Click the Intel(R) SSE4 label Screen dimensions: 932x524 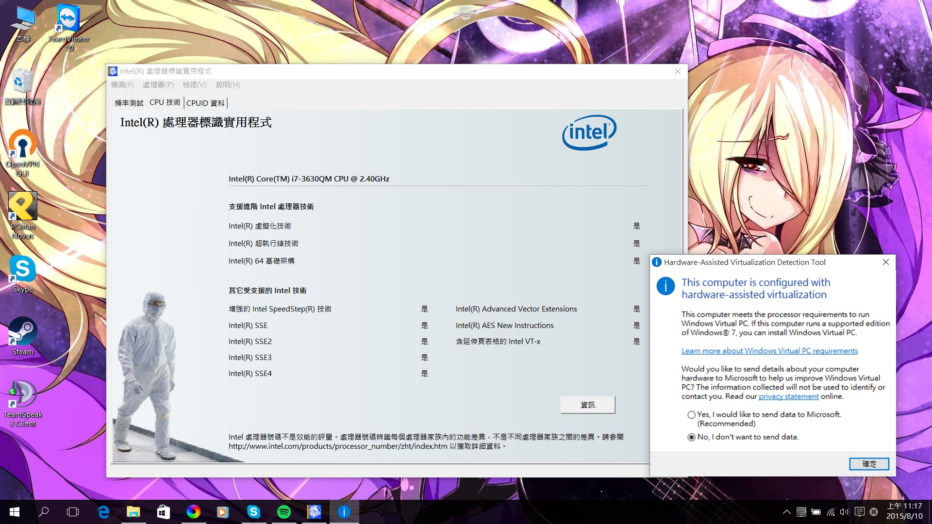tap(250, 374)
